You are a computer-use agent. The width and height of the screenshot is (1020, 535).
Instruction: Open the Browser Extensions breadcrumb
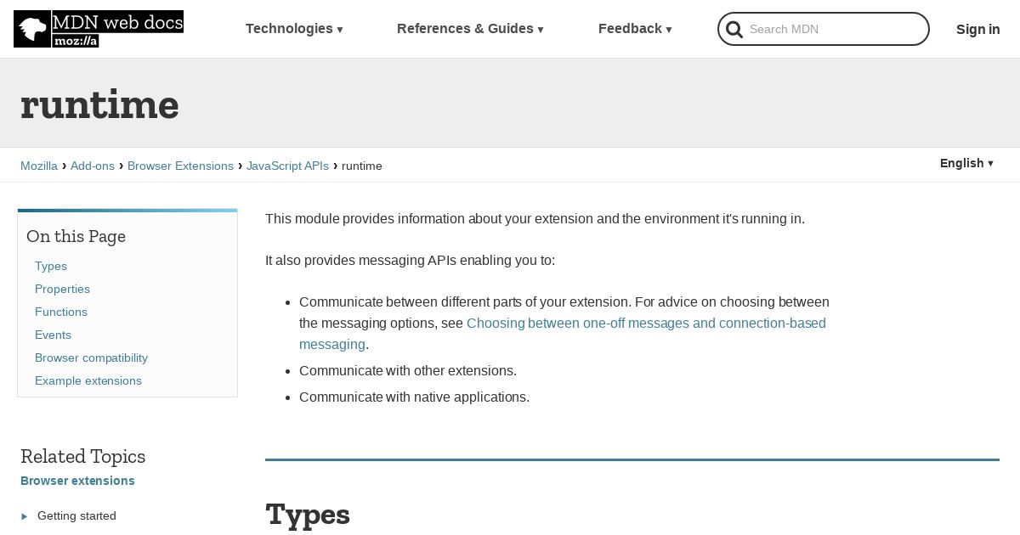click(180, 166)
